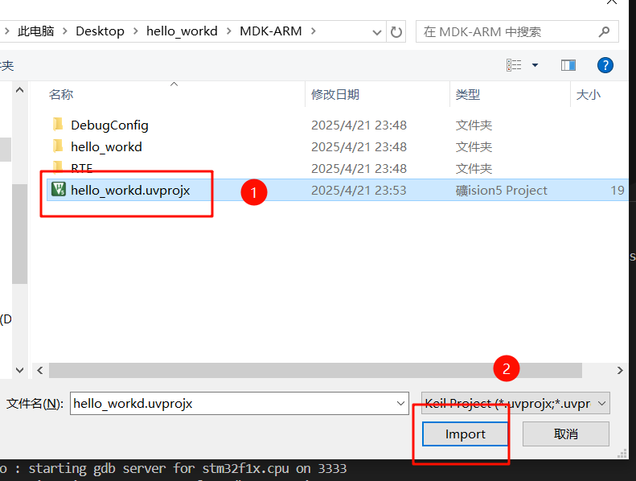Click the 2025/4/21 23:48 date of the DebugConfig row

(x=359, y=125)
